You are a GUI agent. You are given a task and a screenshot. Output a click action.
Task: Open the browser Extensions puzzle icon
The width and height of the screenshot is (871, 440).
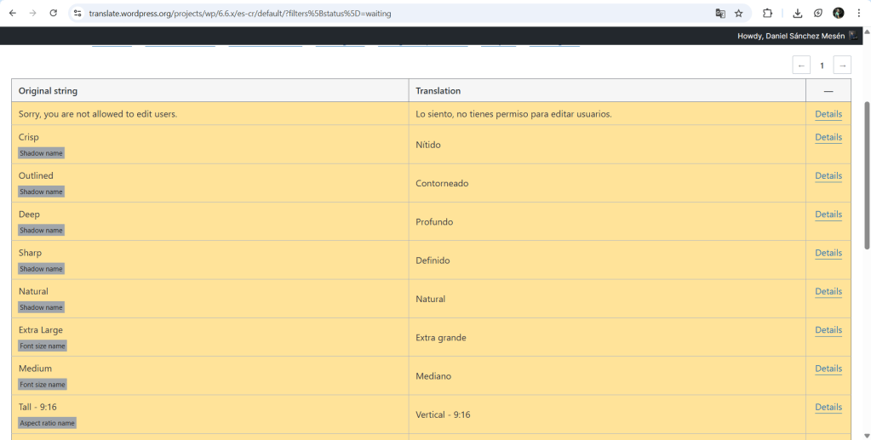tap(767, 14)
